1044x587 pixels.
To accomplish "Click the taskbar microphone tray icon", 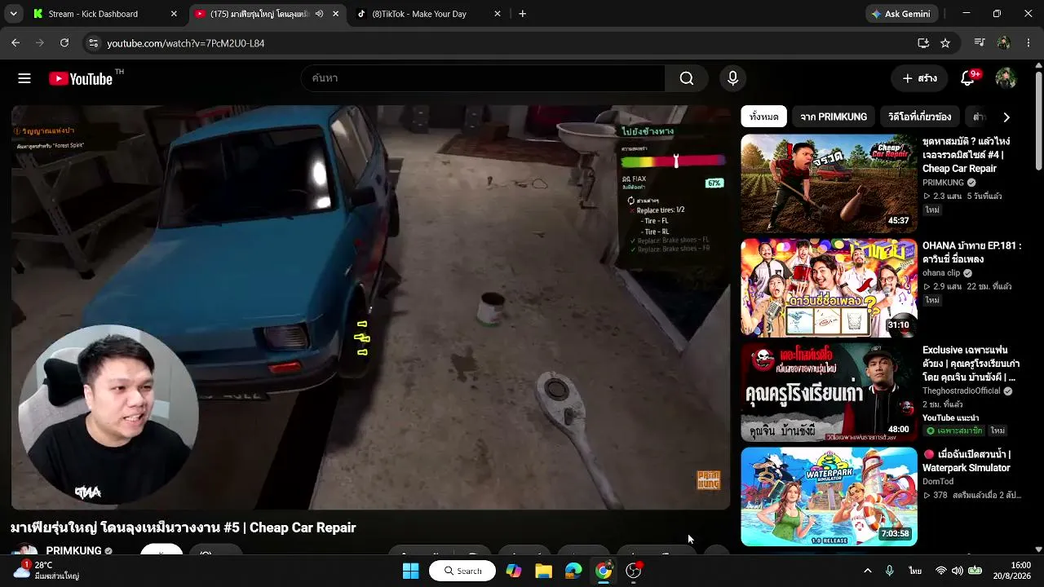I will click(x=890, y=571).
